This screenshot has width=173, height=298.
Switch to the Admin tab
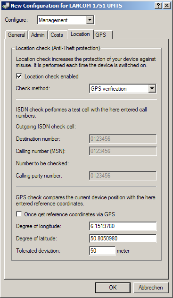point(38,35)
